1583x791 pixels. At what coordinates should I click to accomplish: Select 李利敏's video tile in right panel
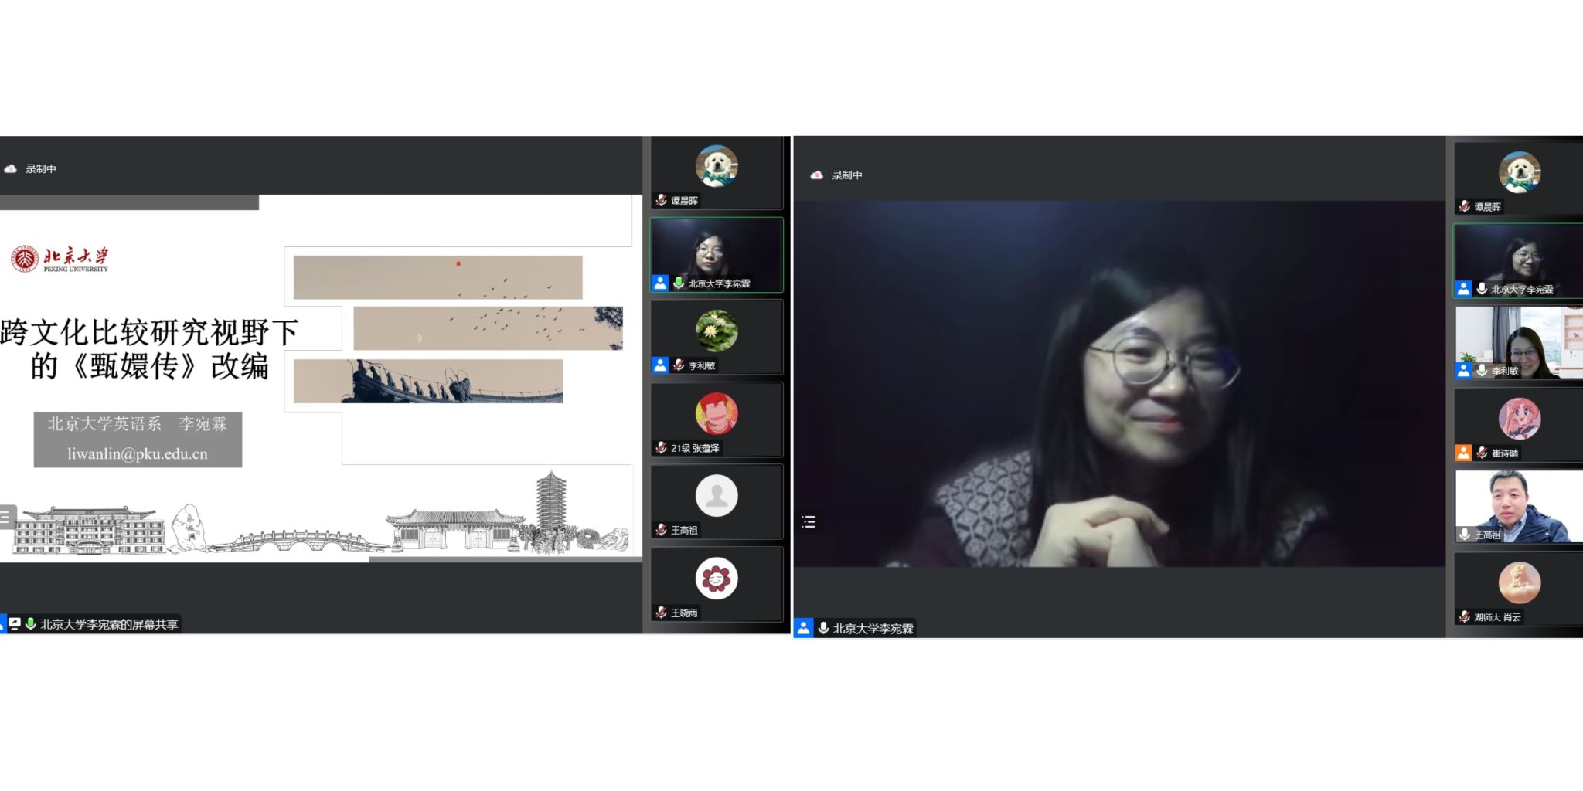point(1518,342)
